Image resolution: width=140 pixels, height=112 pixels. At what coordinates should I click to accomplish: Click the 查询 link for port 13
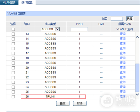pos(123,34)
